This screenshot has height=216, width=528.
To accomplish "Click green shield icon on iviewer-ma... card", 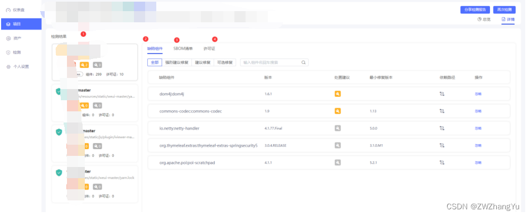I will point(59,132).
